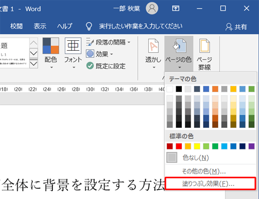
Task: Minimize the Word window
Action: pos(199,8)
